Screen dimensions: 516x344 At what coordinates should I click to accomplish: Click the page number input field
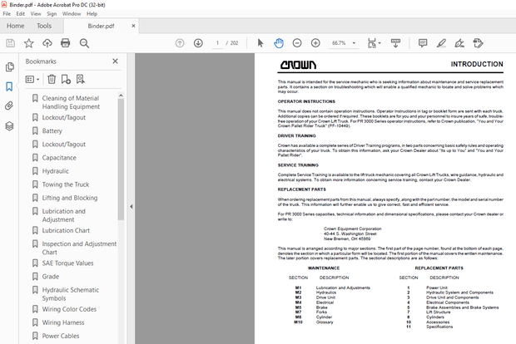coord(217,43)
